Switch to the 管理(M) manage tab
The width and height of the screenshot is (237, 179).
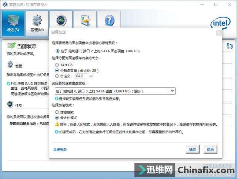pos(37,23)
